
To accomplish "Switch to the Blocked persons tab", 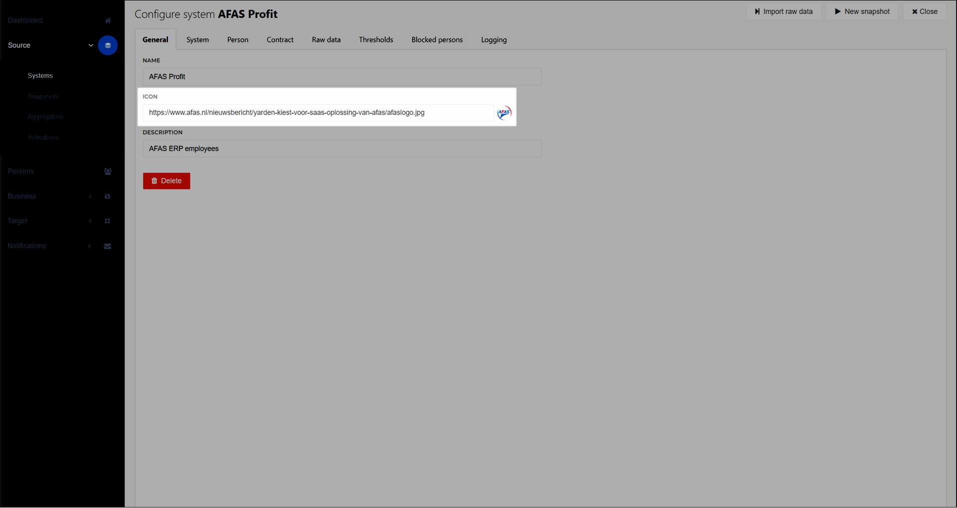I will click(x=437, y=40).
